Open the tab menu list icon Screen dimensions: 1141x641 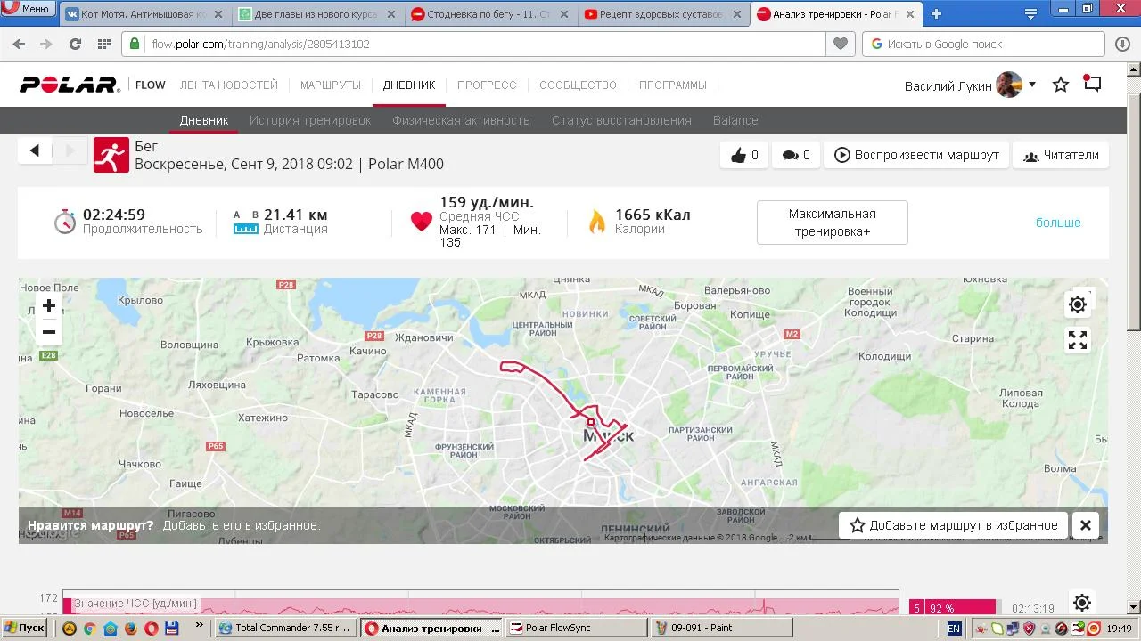(x=1031, y=14)
